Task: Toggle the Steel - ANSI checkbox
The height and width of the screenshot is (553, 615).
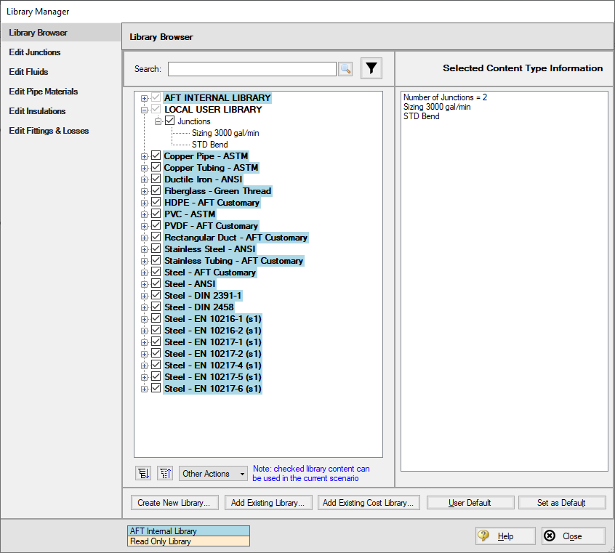Action: pos(156,283)
